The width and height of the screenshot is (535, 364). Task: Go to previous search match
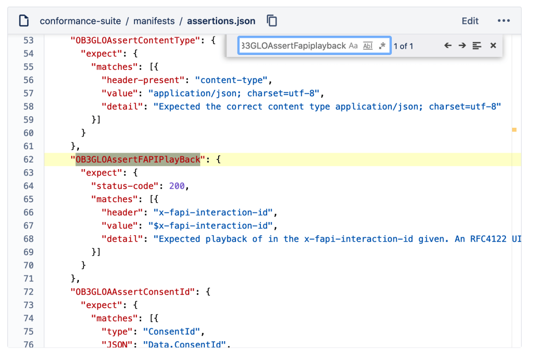click(x=447, y=46)
